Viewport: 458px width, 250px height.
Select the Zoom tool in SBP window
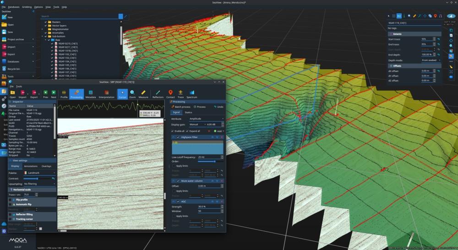pos(132,94)
